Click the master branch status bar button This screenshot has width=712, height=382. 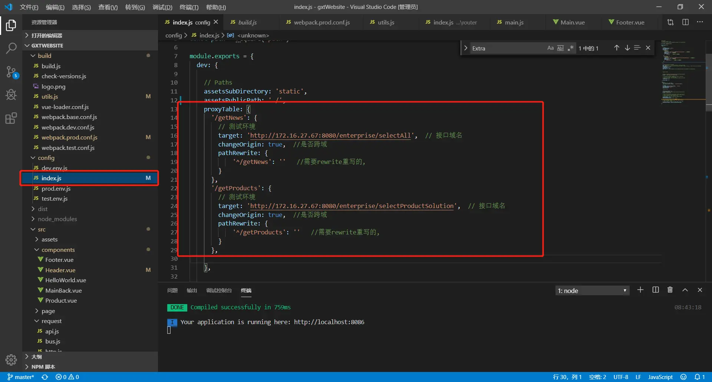coord(21,377)
